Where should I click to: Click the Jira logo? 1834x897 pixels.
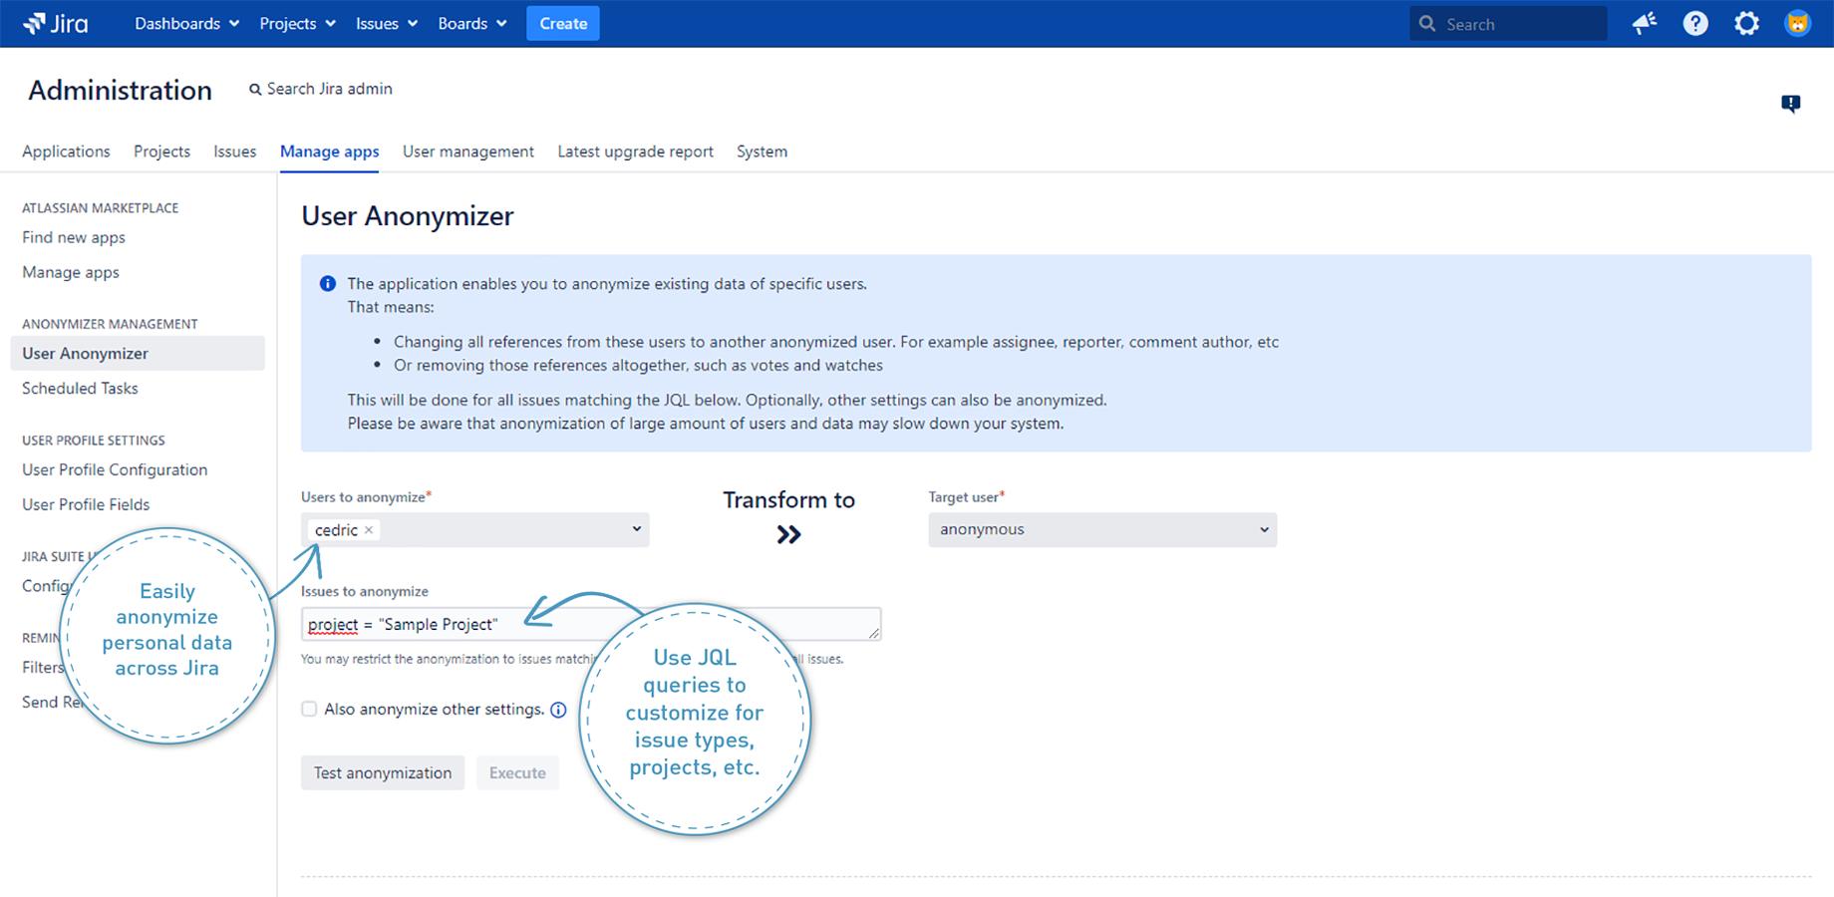point(56,23)
